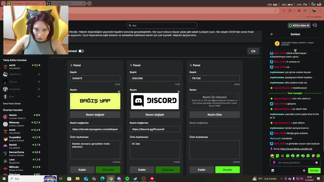Expand the tab search dropdown
324x182 pixels.
(3, 4)
